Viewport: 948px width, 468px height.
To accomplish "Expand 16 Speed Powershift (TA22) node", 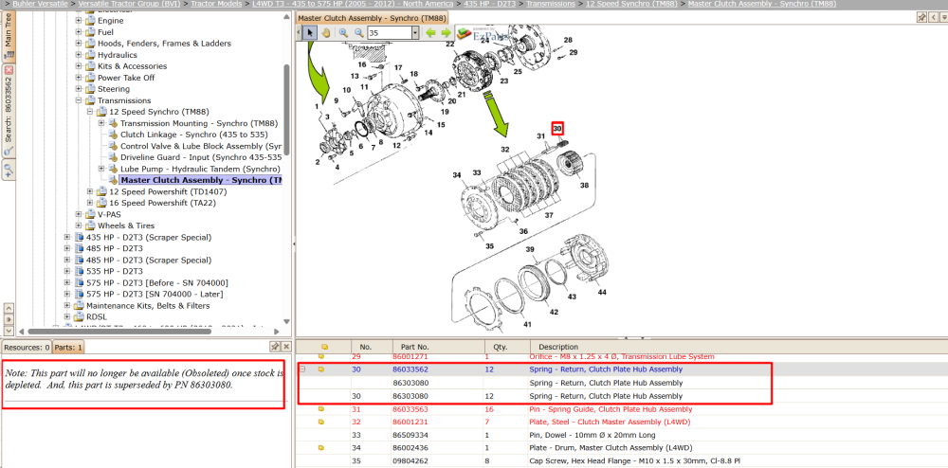I will tap(90, 203).
